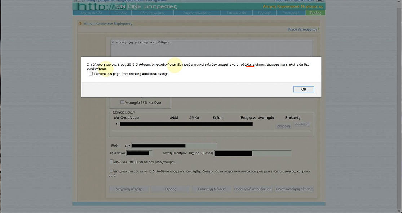Tick the 'Αναπηρία 67% και άνω' checkbox

click(122, 102)
